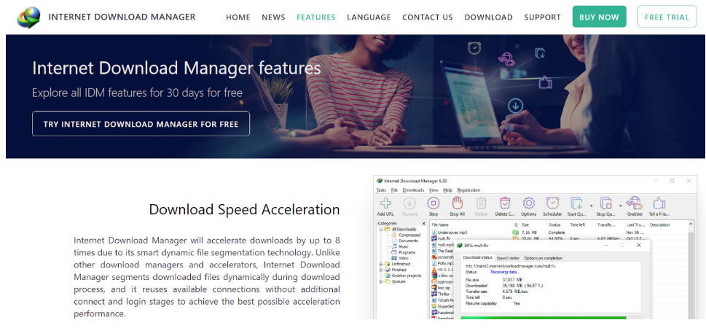Viewport: 706px width, 328px height.
Task: Click the Stop All hand icon
Action: pyautogui.click(x=457, y=203)
